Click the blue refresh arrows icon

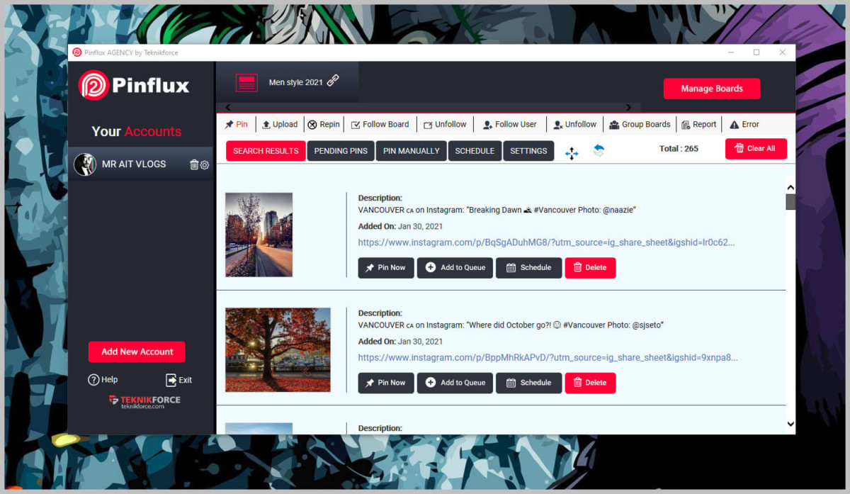pos(599,150)
